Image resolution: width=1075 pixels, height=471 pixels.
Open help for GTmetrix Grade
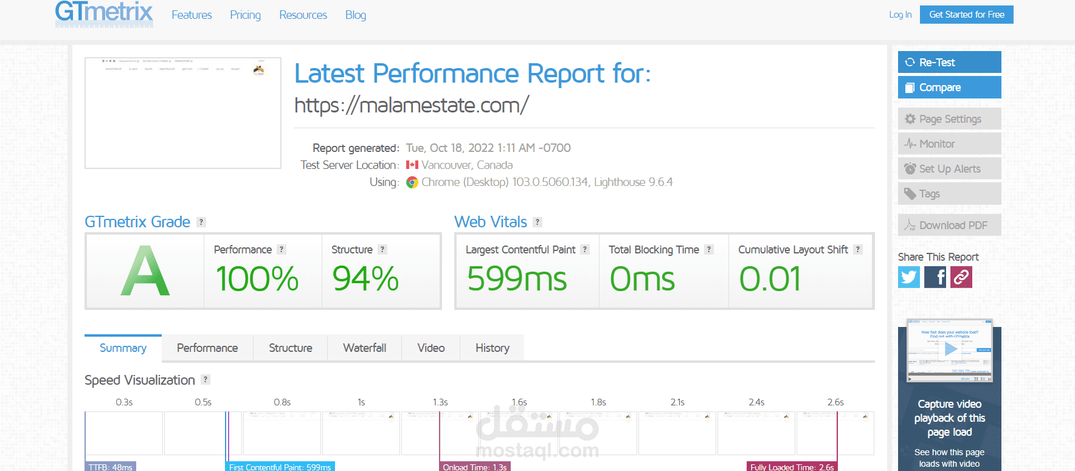point(201,222)
